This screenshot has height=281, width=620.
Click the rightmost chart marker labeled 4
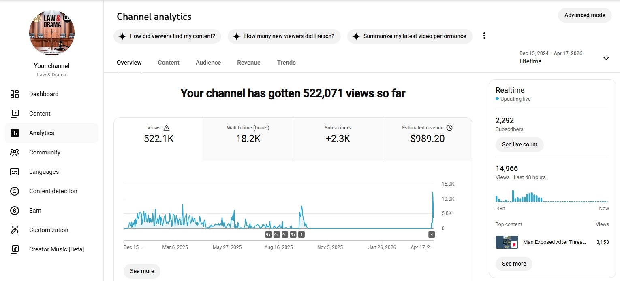432,235
